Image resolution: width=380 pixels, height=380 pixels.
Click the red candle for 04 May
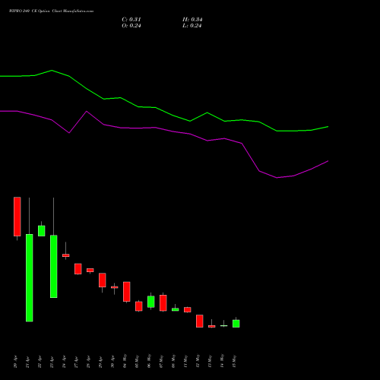(x=127, y=292)
